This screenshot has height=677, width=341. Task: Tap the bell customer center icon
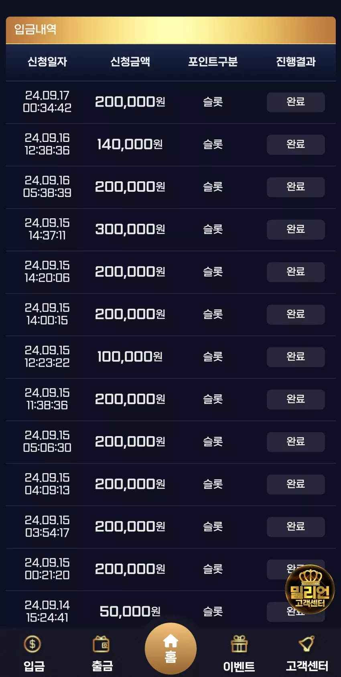click(x=307, y=644)
